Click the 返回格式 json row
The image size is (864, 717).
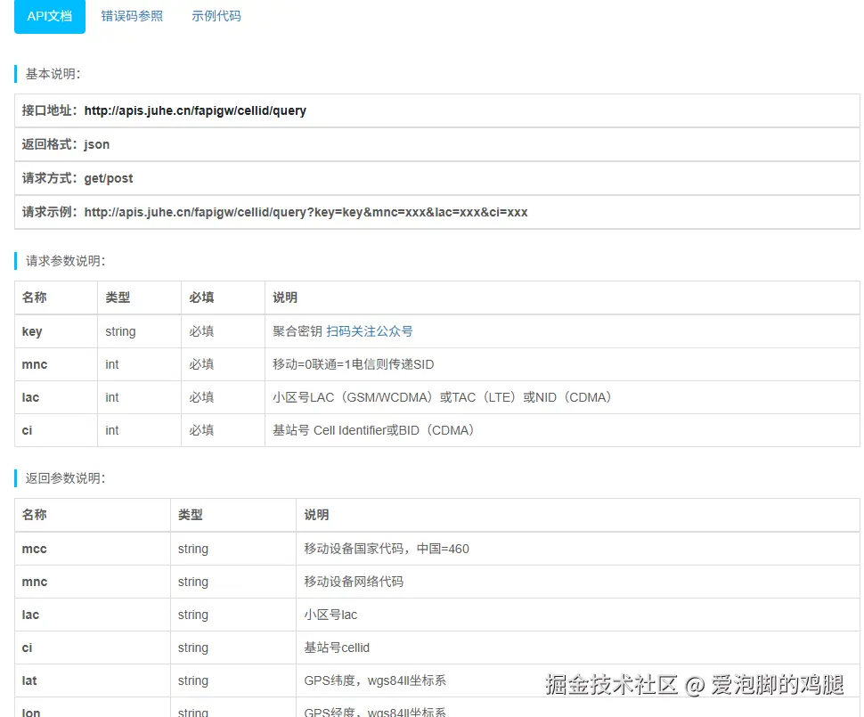click(437, 144)
